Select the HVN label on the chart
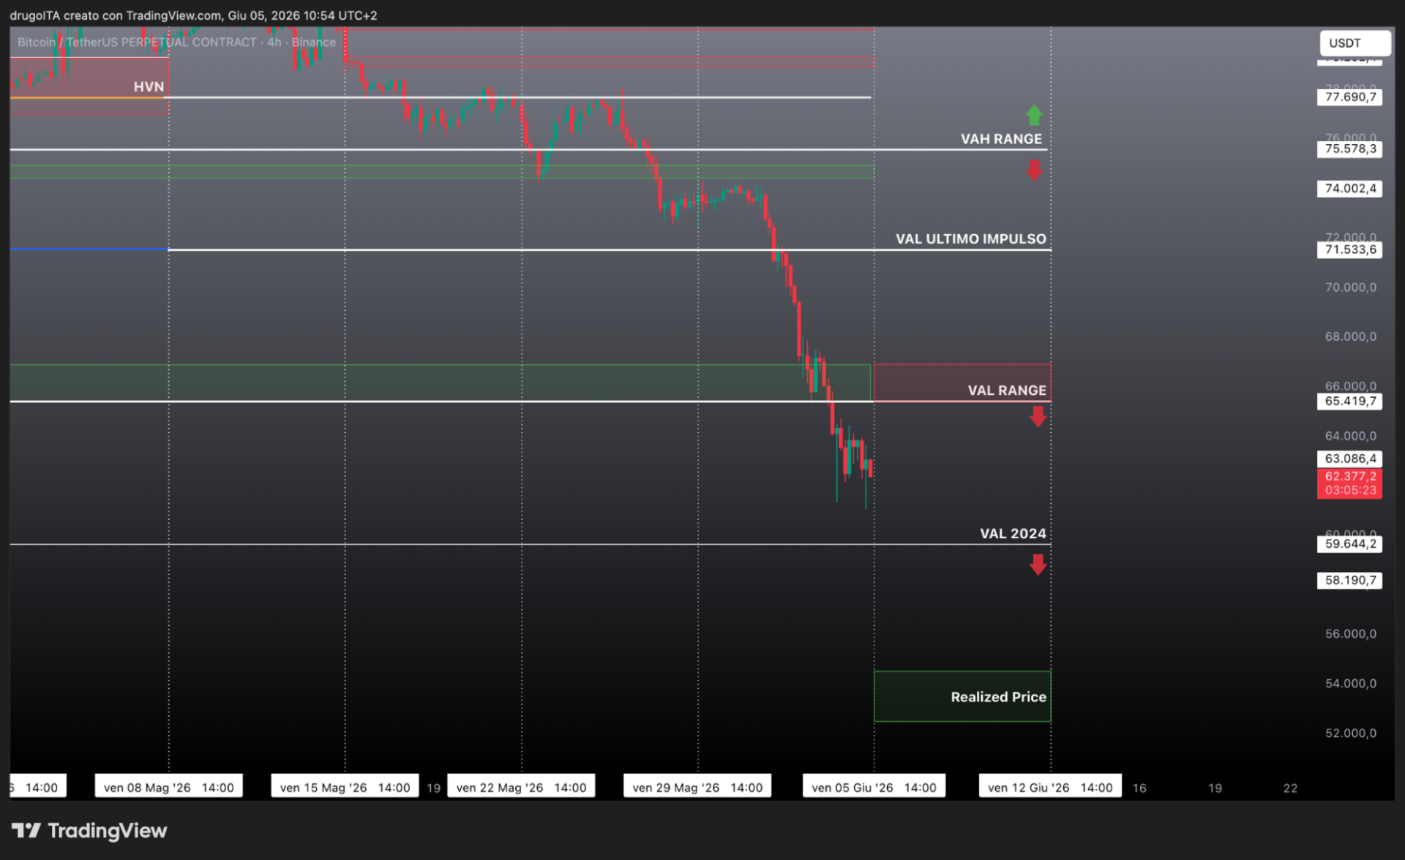The image size is (1405, 860). point(149,87)
